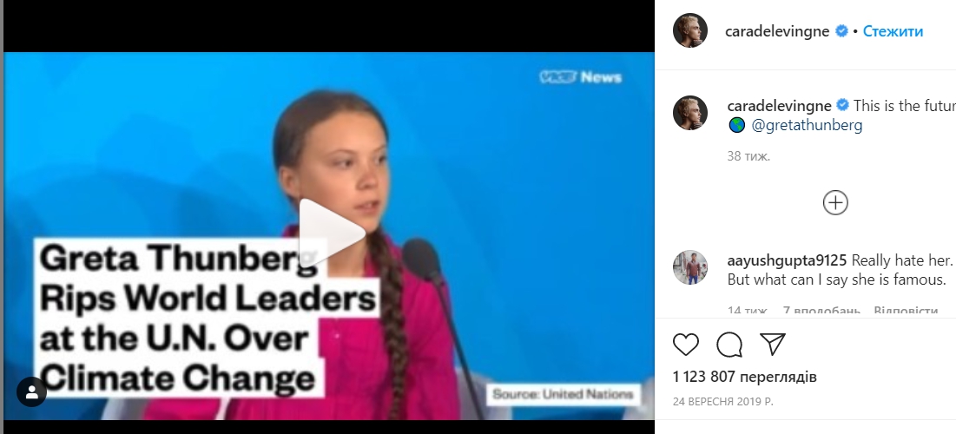Like the post with heart icon
956x434 pixels.
(685, 345)
